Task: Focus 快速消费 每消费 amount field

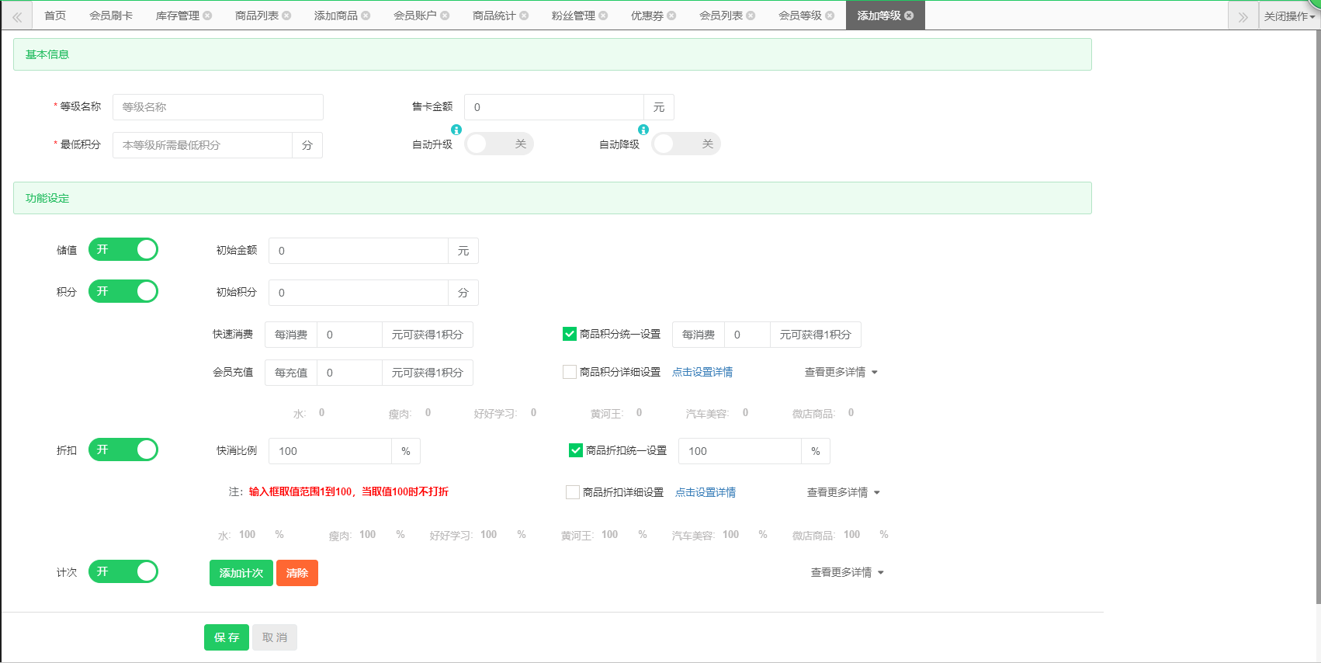Action: [x=349, y=335]
